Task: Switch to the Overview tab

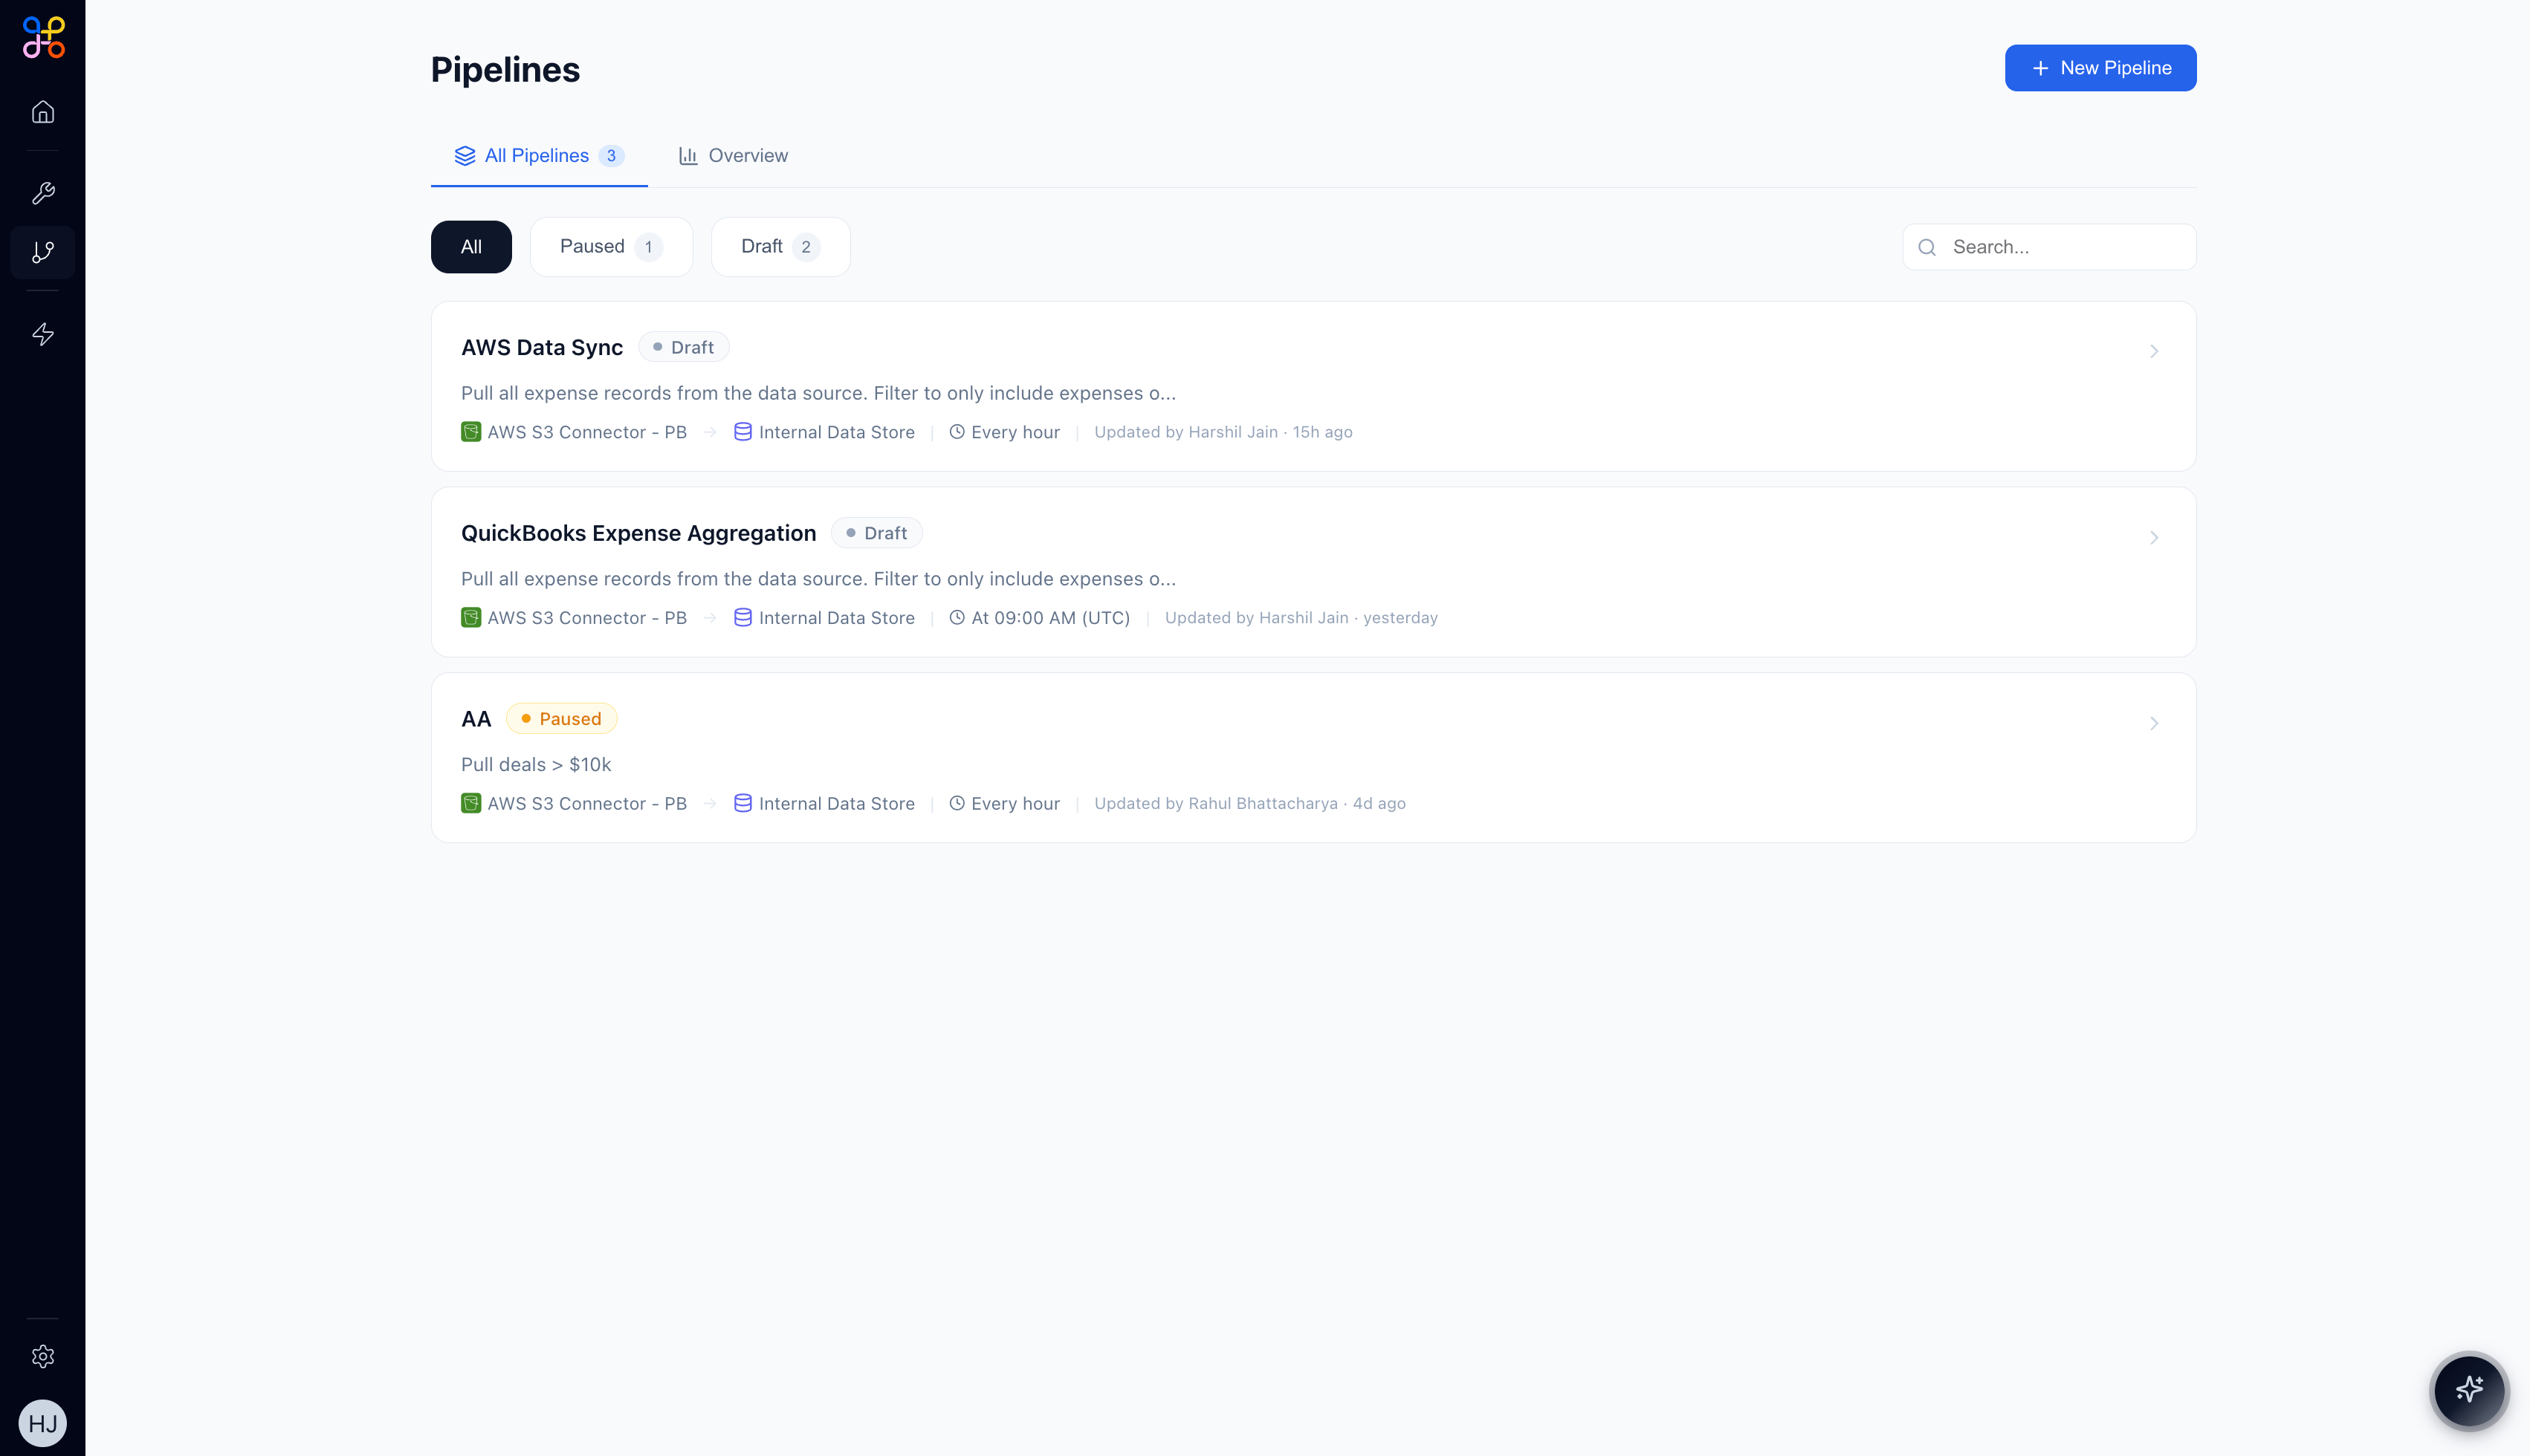Action: 734,156
